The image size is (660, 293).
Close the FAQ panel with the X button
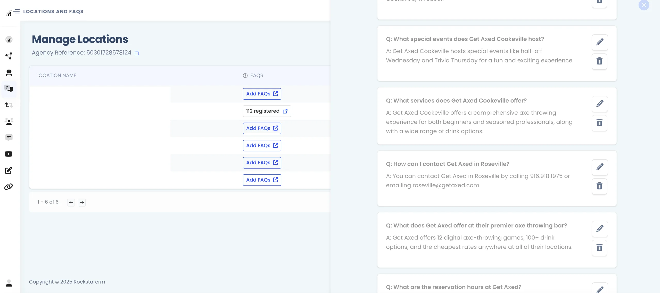[x=644, y=5]
